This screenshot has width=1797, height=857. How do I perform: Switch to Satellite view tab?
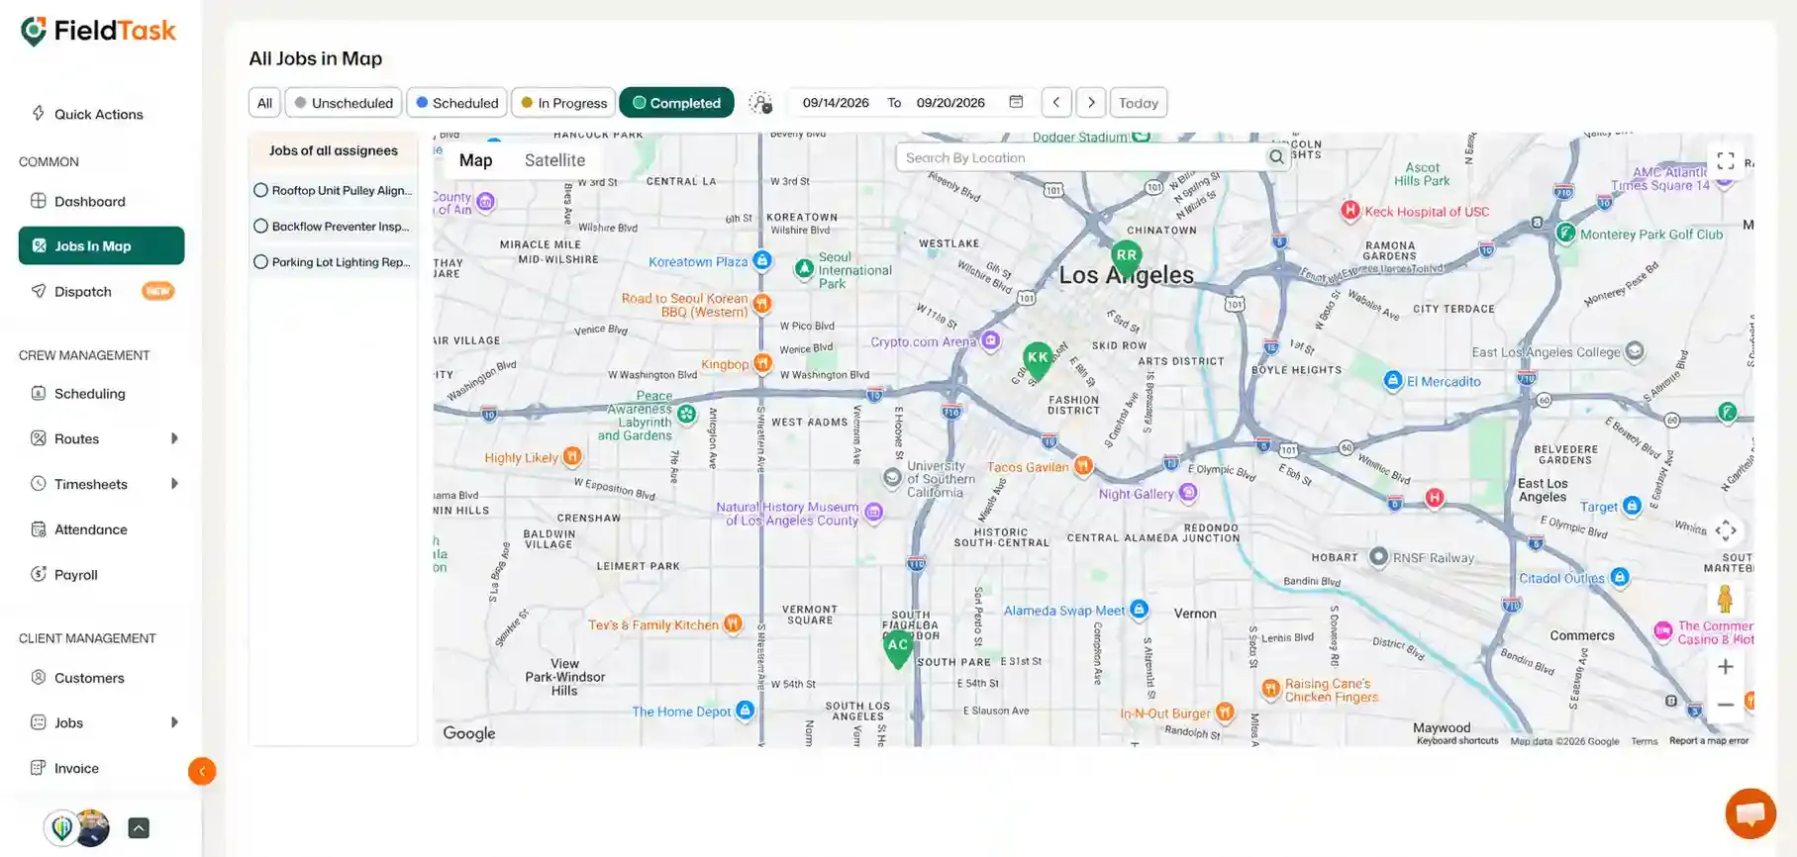click(554, 160)
